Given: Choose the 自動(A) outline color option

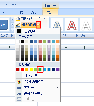Looking at the screenshot, I should coord(38,31).
